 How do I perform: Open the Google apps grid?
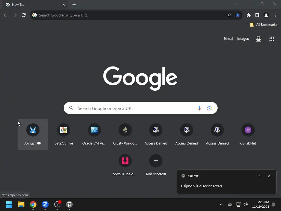click(x=272, y=39)
